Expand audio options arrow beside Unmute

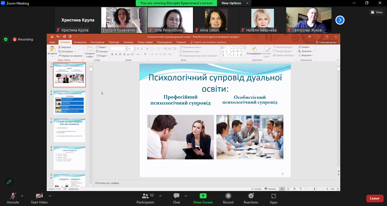[x=22, y=196]
